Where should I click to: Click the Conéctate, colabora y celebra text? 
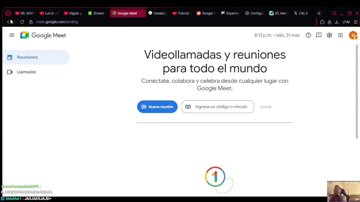(215, 84)
